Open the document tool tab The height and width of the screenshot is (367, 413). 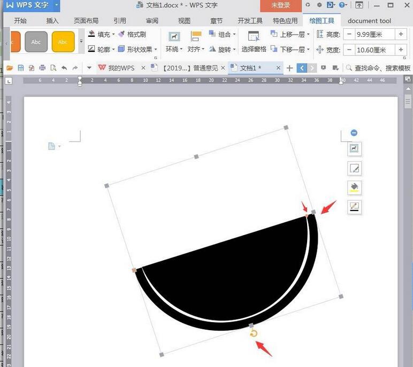[x=369, y=20]
